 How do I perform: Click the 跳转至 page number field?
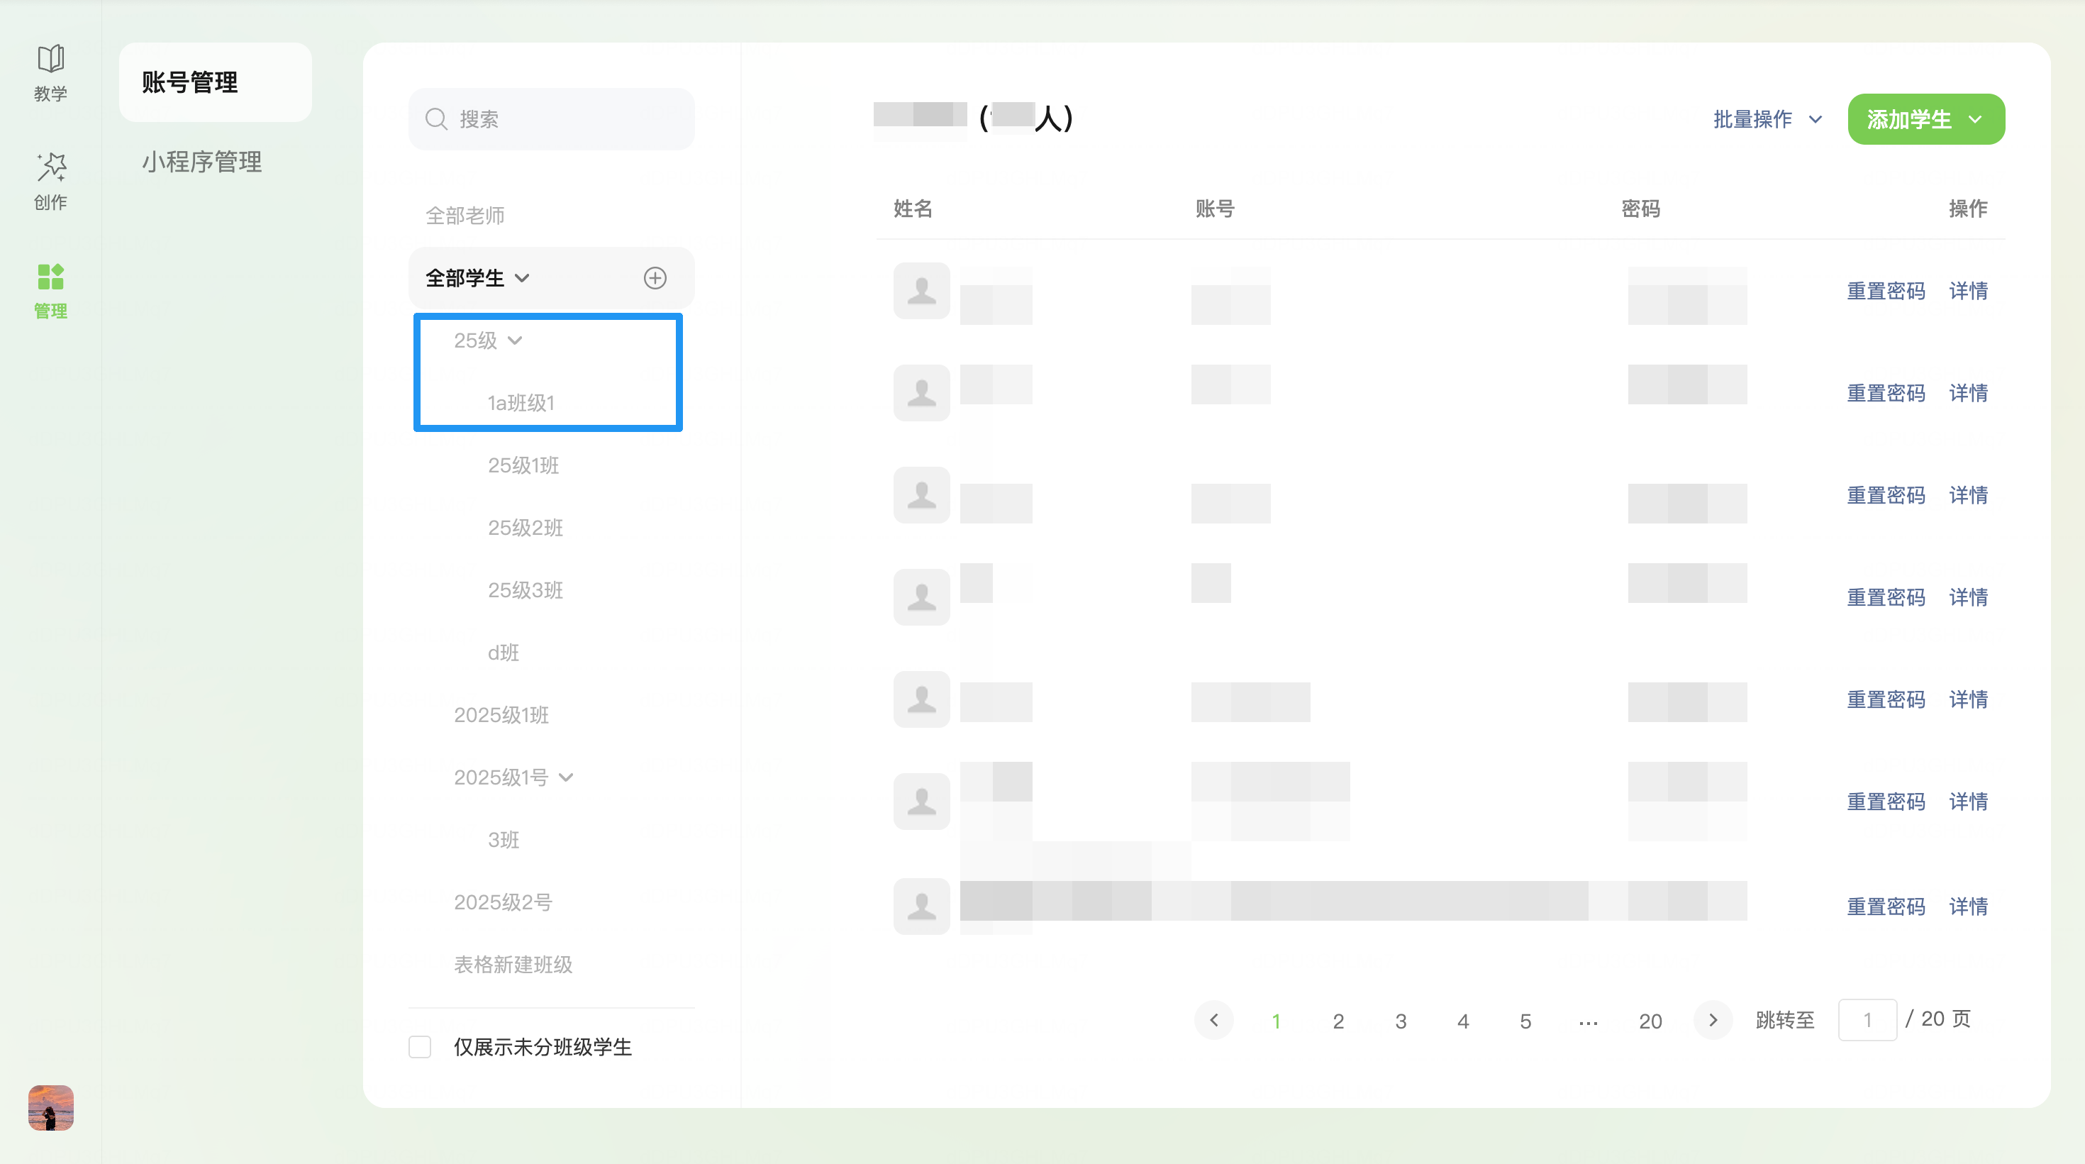point(1867,1020)
